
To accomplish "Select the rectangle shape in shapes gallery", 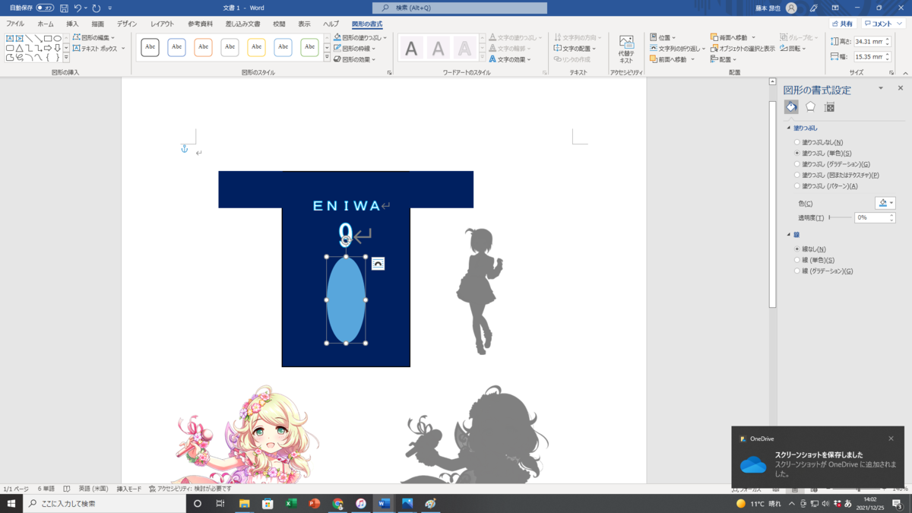I will click(48, 38).
